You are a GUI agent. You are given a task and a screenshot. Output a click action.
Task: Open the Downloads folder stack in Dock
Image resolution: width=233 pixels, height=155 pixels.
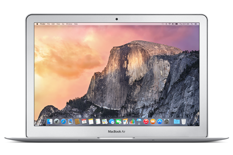(x=177, y=122)
